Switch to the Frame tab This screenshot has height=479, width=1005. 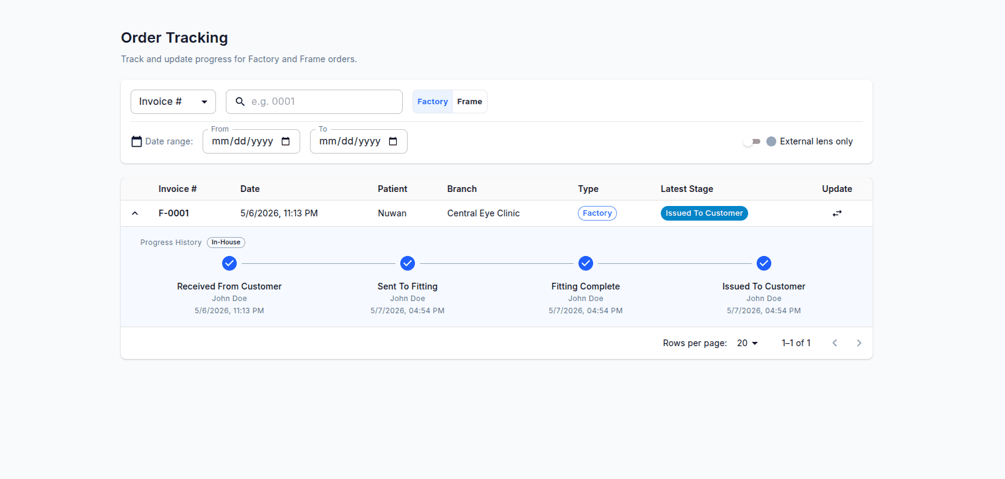[470, 102]
